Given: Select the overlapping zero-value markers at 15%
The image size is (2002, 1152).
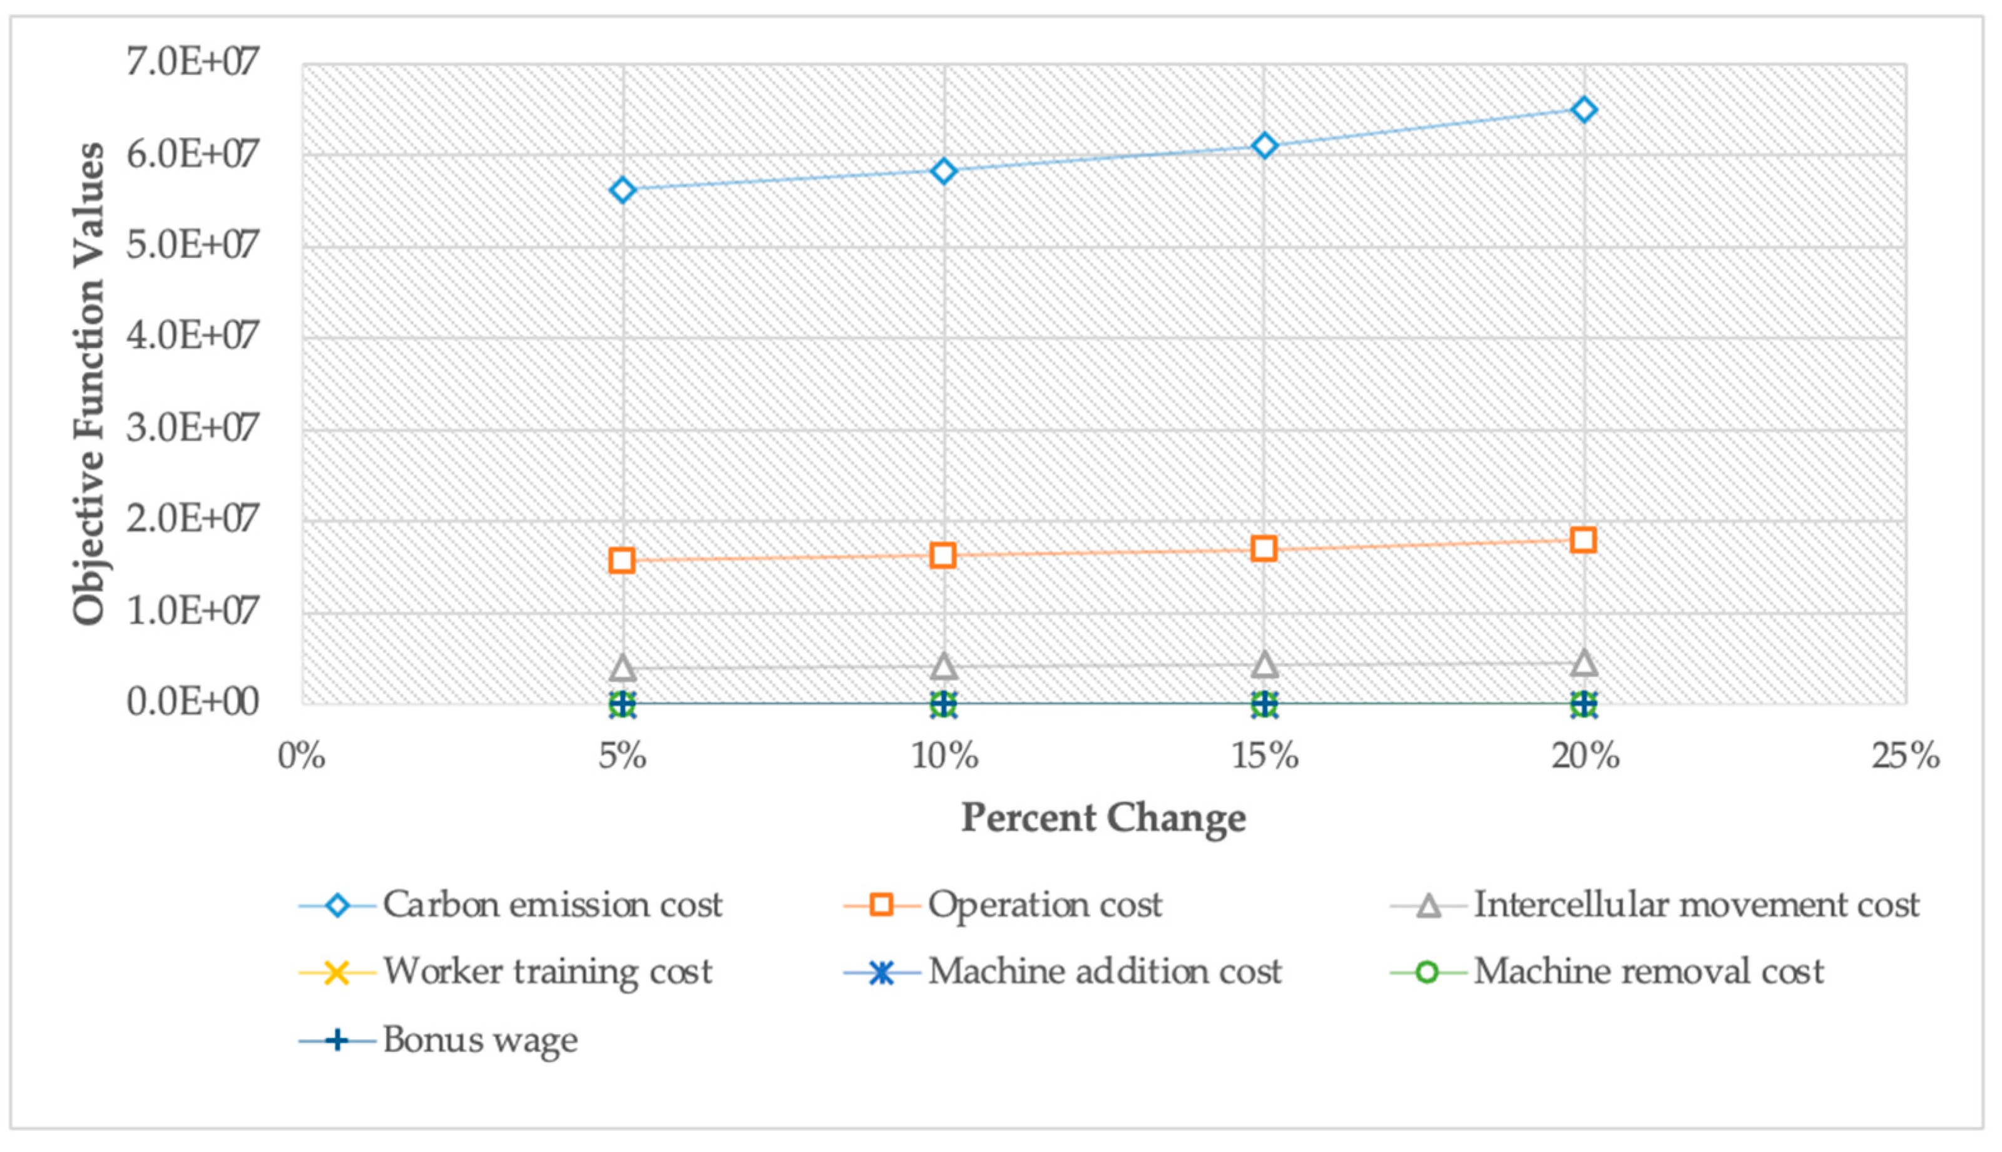Looking at the screenshot, I should coord(1264,703).
